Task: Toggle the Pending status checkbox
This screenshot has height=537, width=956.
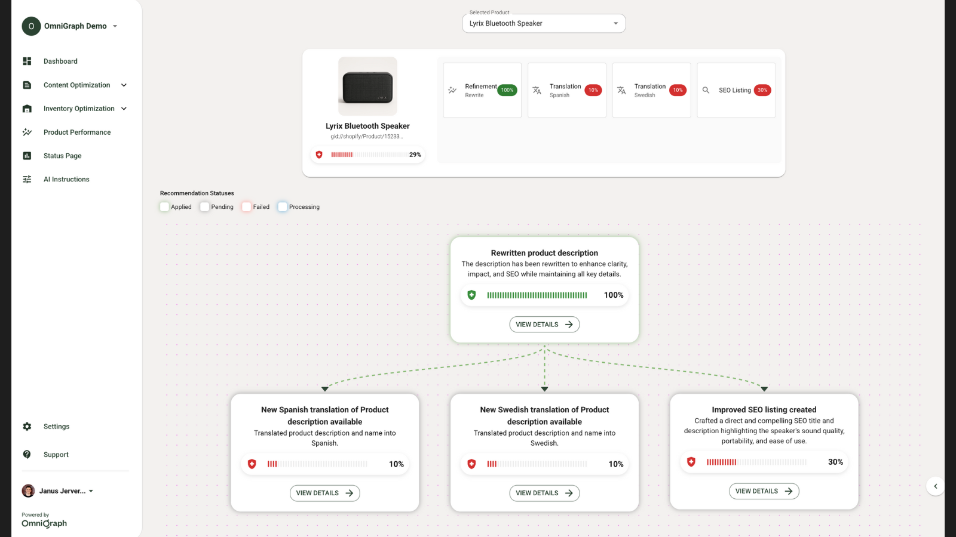Action: pyautogui.click(x=204, y=207)
